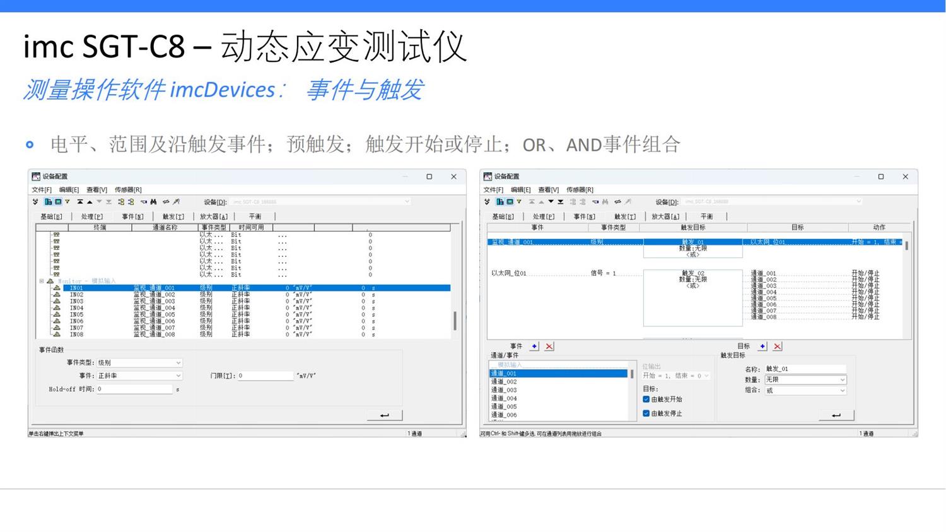Viewport: 946px width, 532px height.
Task: Open 事件 dropdown showing 正斜率
Action: click(x=139, y=375)
